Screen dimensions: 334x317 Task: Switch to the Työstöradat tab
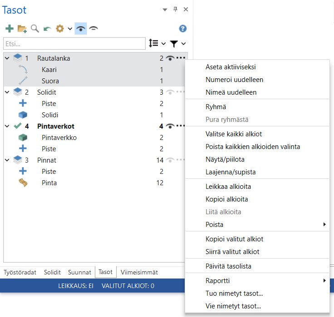tap(20, 272)
